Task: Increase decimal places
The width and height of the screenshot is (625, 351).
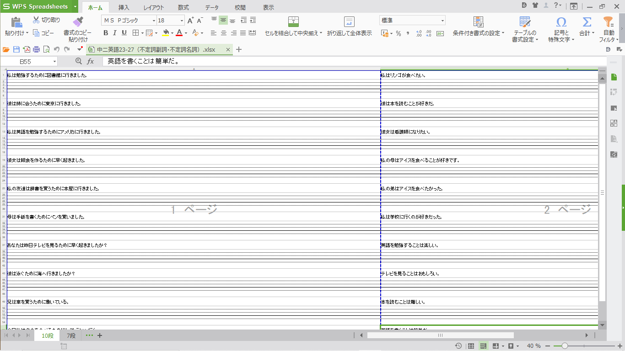Action: click(x=419, y=33)
